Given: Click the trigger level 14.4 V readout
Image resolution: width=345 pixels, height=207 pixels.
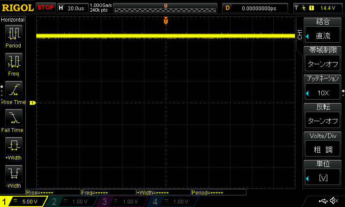Looking at the screenshot, I should [x=328, y=8].
